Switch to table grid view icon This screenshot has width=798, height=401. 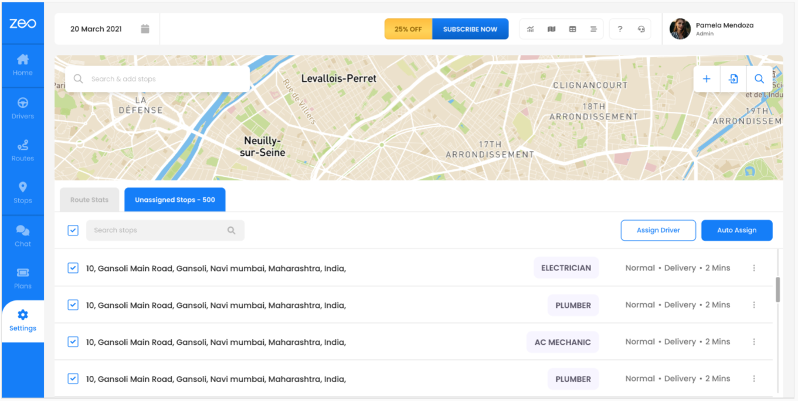point(573,29)
